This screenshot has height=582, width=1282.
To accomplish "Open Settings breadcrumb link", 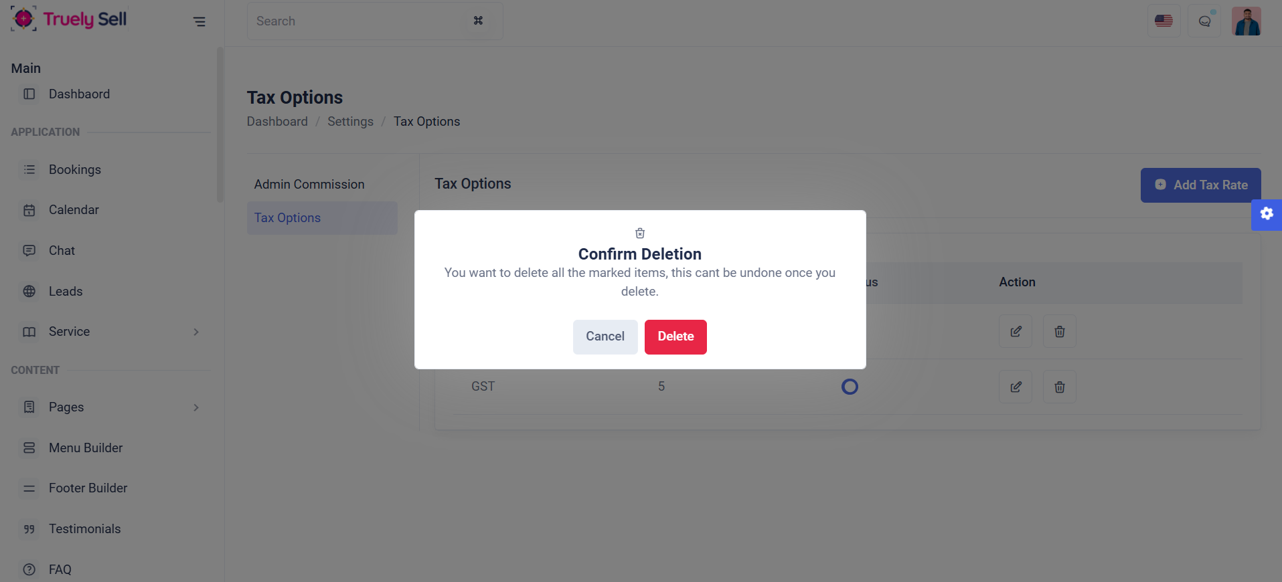I will click(x=350, y=122).
